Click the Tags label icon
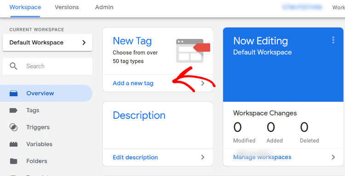This screenshot has height=176, width=345. [13, 110]
